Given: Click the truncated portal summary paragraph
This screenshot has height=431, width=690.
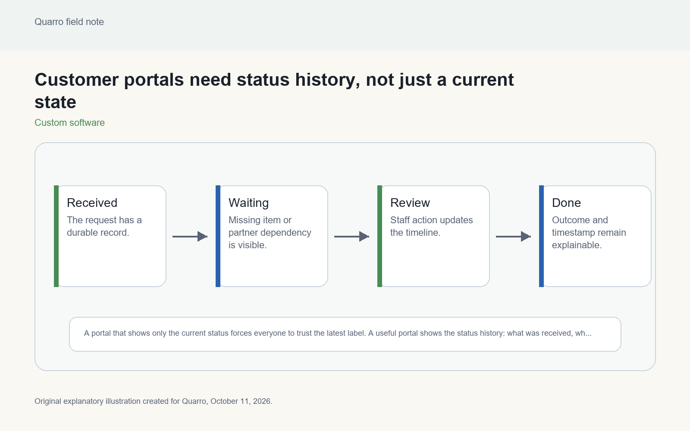Looking at the screenshot, I should [338, 333].
